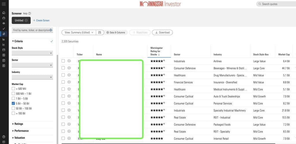Image resolution: width=296 pixels, height=144 pixels.
Task: Open the bar chart sidebar icon
Action: tap(4, 39)
